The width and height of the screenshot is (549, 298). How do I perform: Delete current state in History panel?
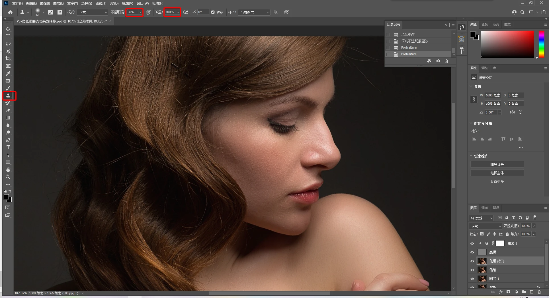(x=446, y=61)
